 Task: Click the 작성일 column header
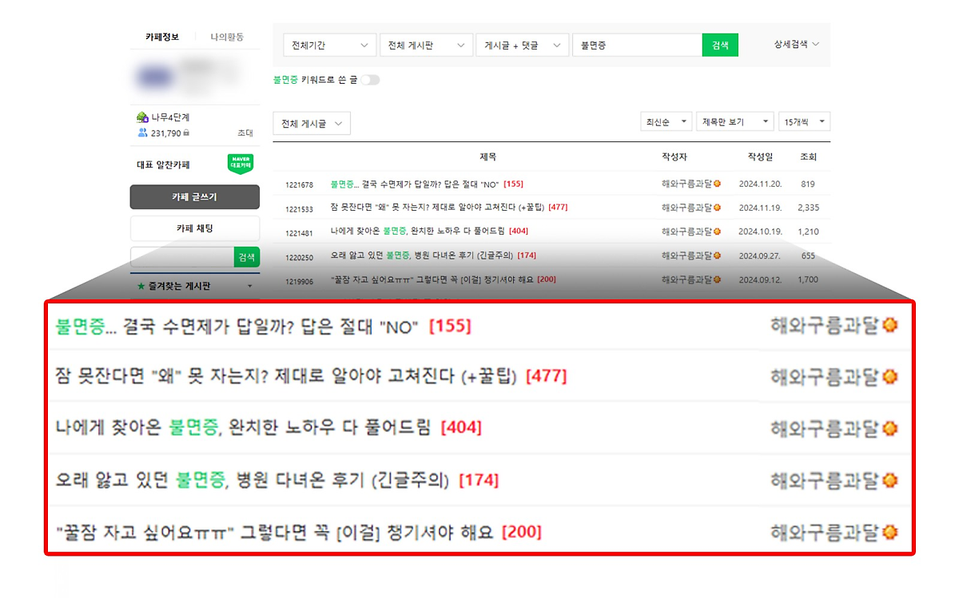point(760,156)
